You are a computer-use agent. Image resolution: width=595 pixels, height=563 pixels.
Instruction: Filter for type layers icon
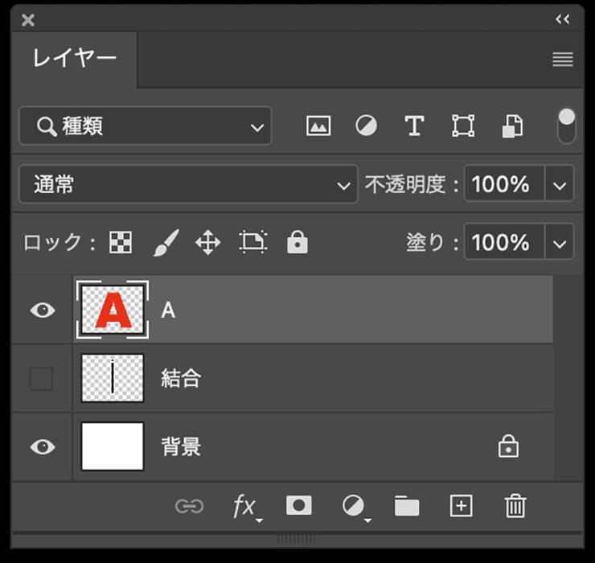click(x=414, y=126)
